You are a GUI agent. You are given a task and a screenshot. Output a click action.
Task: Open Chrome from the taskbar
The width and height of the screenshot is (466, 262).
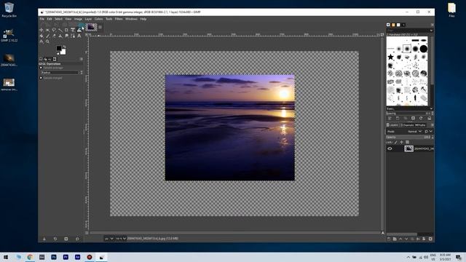point(30,257)
